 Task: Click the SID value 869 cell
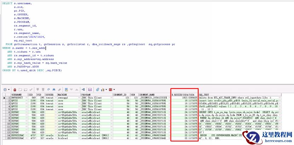32,97
